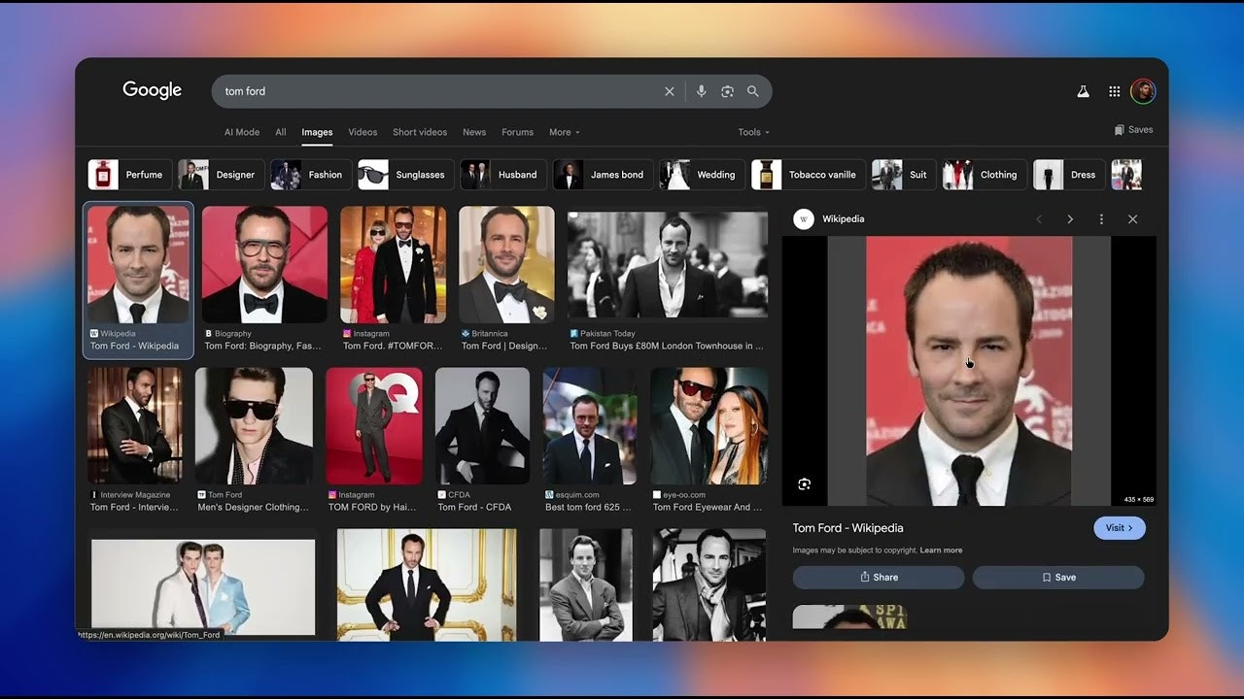Go to next image in preview panel
This screenshot has width=1244, height=699.
1070,219
